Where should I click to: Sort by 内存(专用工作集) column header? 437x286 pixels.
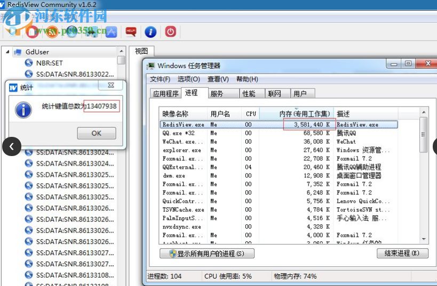pos(297,114)
